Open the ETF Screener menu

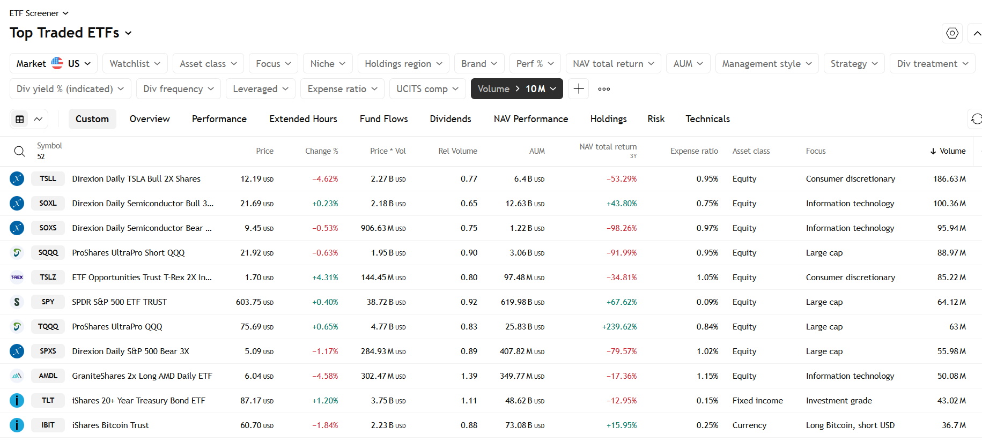(x=39, y=13)
